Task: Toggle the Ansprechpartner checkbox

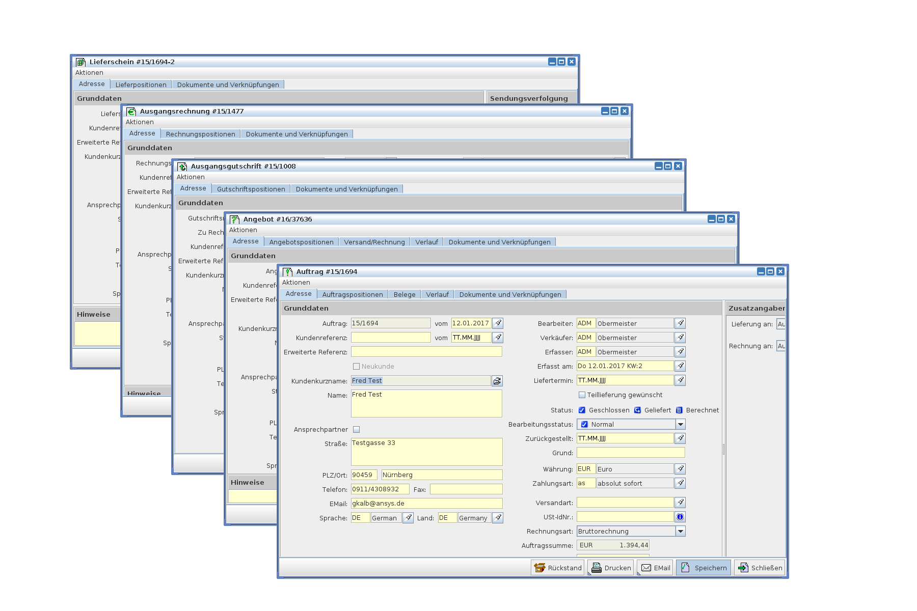Action: click(357, 430)
